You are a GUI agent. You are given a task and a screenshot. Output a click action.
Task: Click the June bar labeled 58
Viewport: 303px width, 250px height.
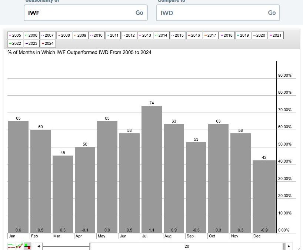coord(130,183)
